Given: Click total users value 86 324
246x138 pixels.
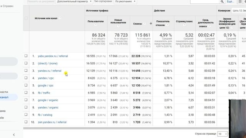Looking at the screenshot, I should 98,35.
